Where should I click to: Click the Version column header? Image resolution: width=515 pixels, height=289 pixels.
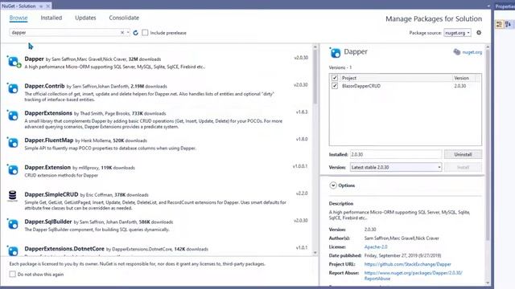pyautogui.click(x=461, y=78)
